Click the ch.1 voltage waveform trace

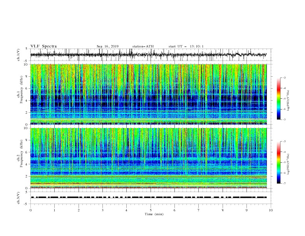point(148,55)
